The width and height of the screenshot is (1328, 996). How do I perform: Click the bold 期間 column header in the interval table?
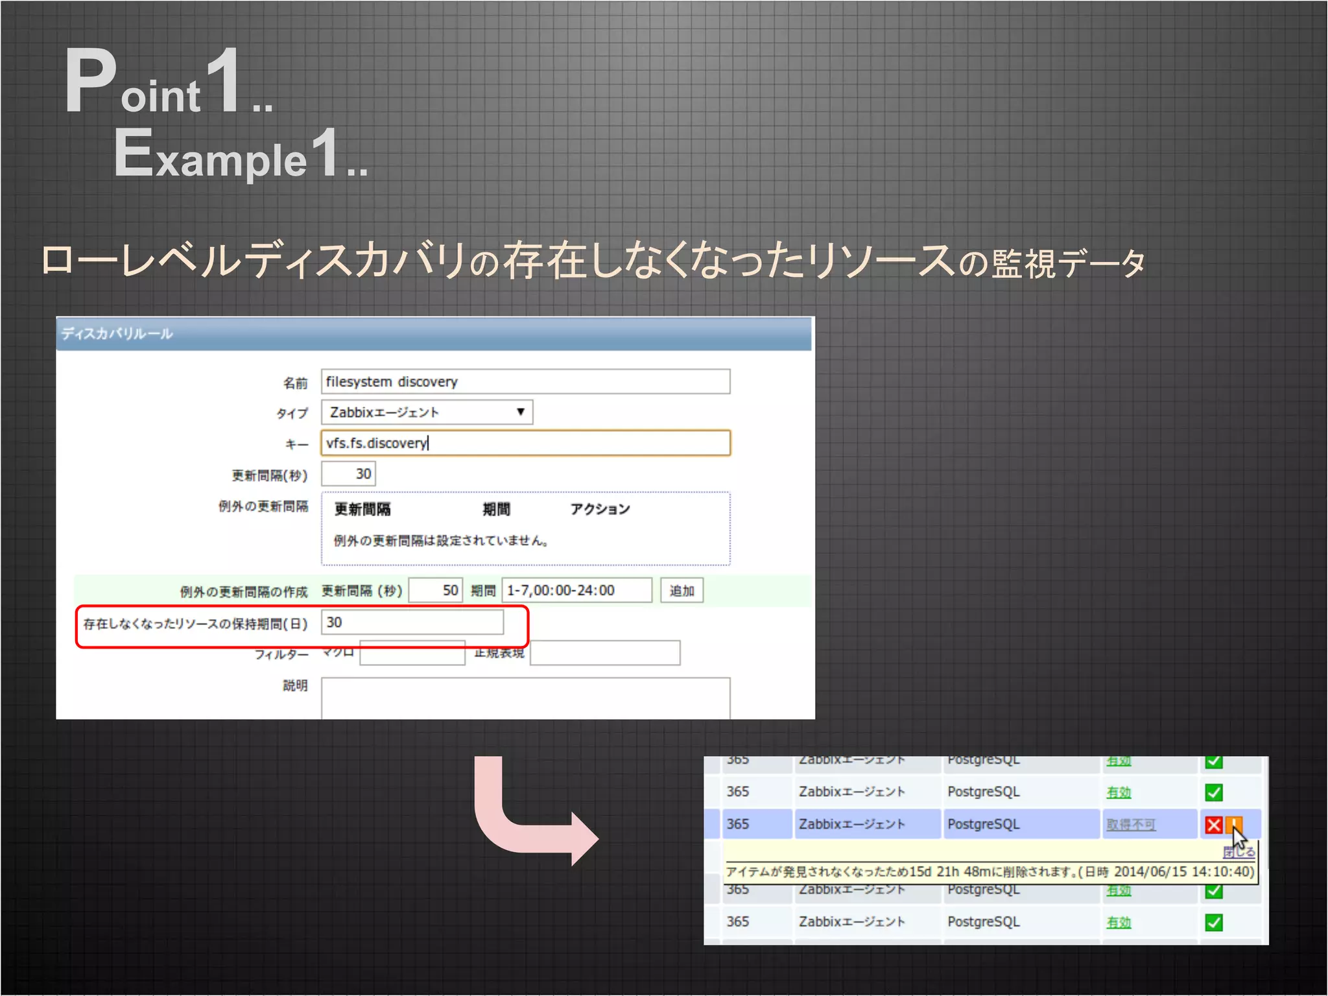pos(496,510)
